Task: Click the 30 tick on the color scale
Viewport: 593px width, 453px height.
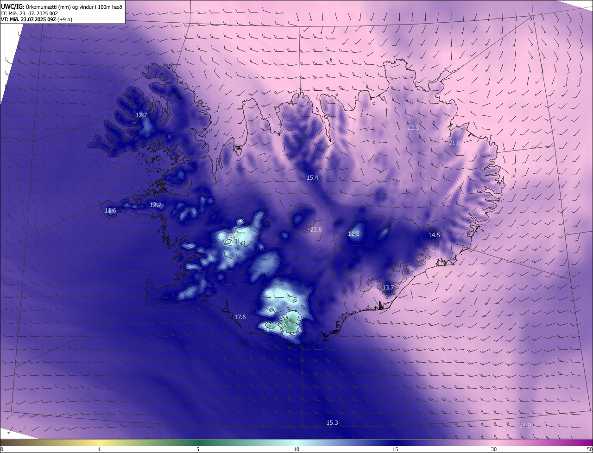Action: tap(494, 449)
